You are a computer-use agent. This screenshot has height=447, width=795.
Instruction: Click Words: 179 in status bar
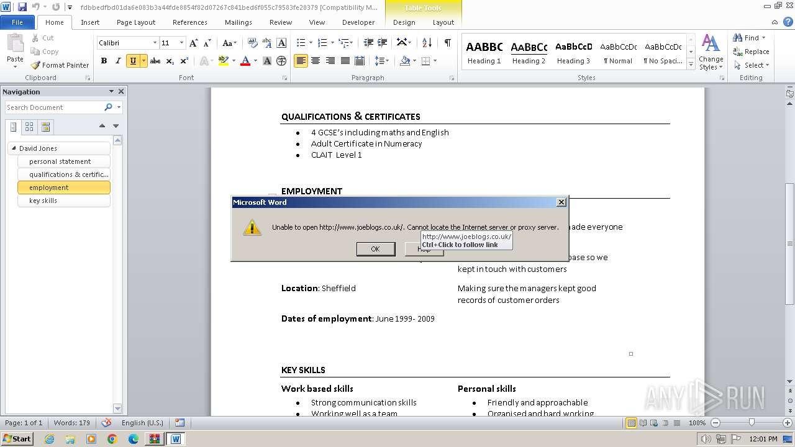tap(72, 423)
